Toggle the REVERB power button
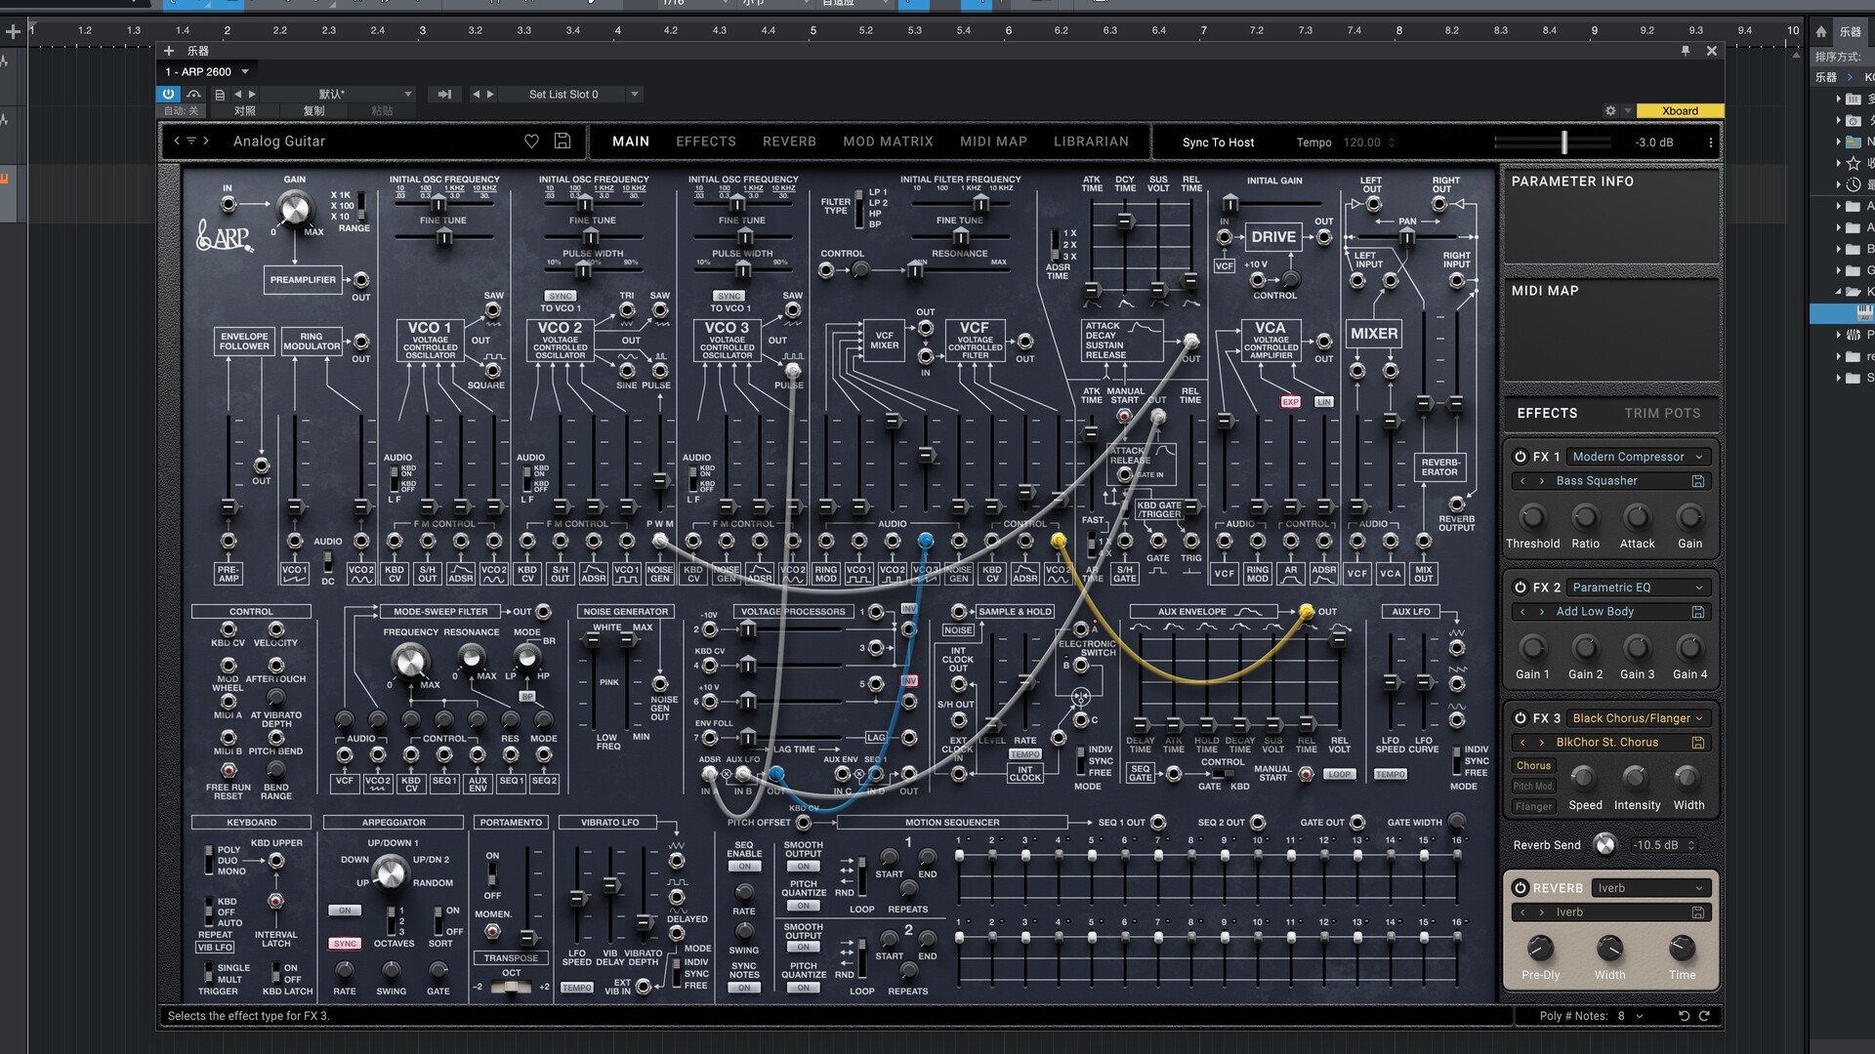Viewport: 1875px width, 1054px height. point(1520,888)
